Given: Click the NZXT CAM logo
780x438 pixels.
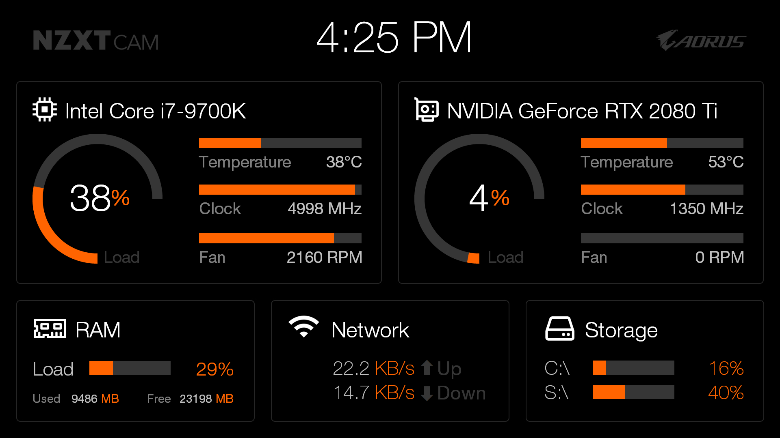Looking at the screenshot, I should point(96,41).
